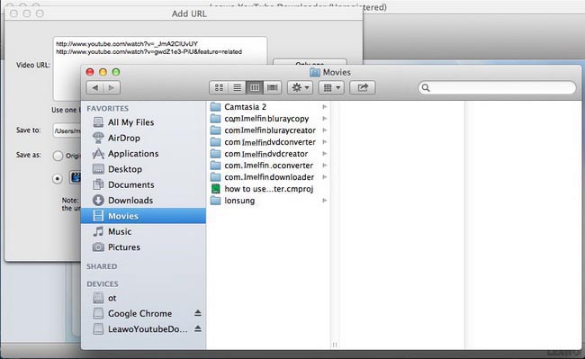Open Applications in sidebar

click(x=143, y=154)
